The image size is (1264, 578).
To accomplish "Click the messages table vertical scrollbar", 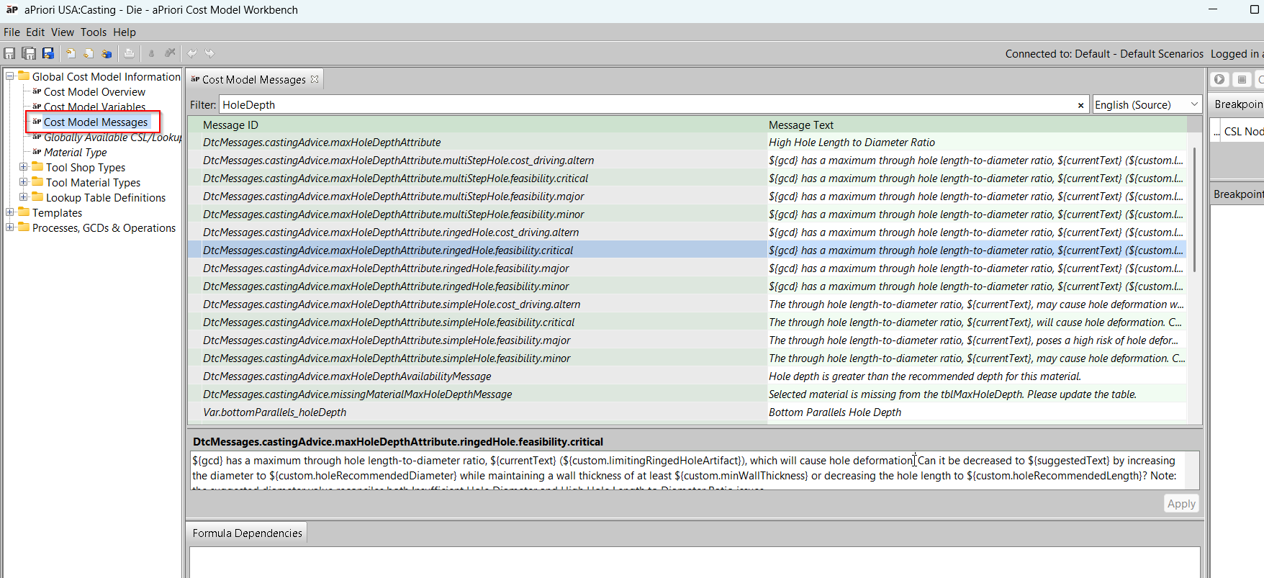I will [x=1194, y=209].
